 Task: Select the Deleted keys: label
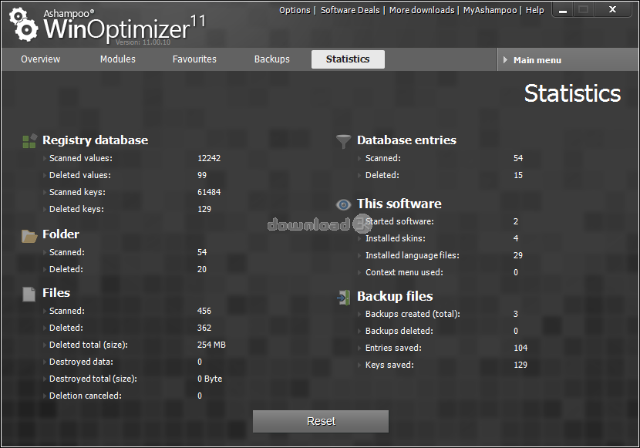coord(76,209)
